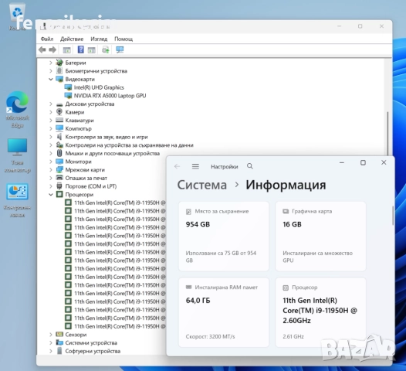
Task: Expand the Камери category
Action: click(x=51, y=112)
